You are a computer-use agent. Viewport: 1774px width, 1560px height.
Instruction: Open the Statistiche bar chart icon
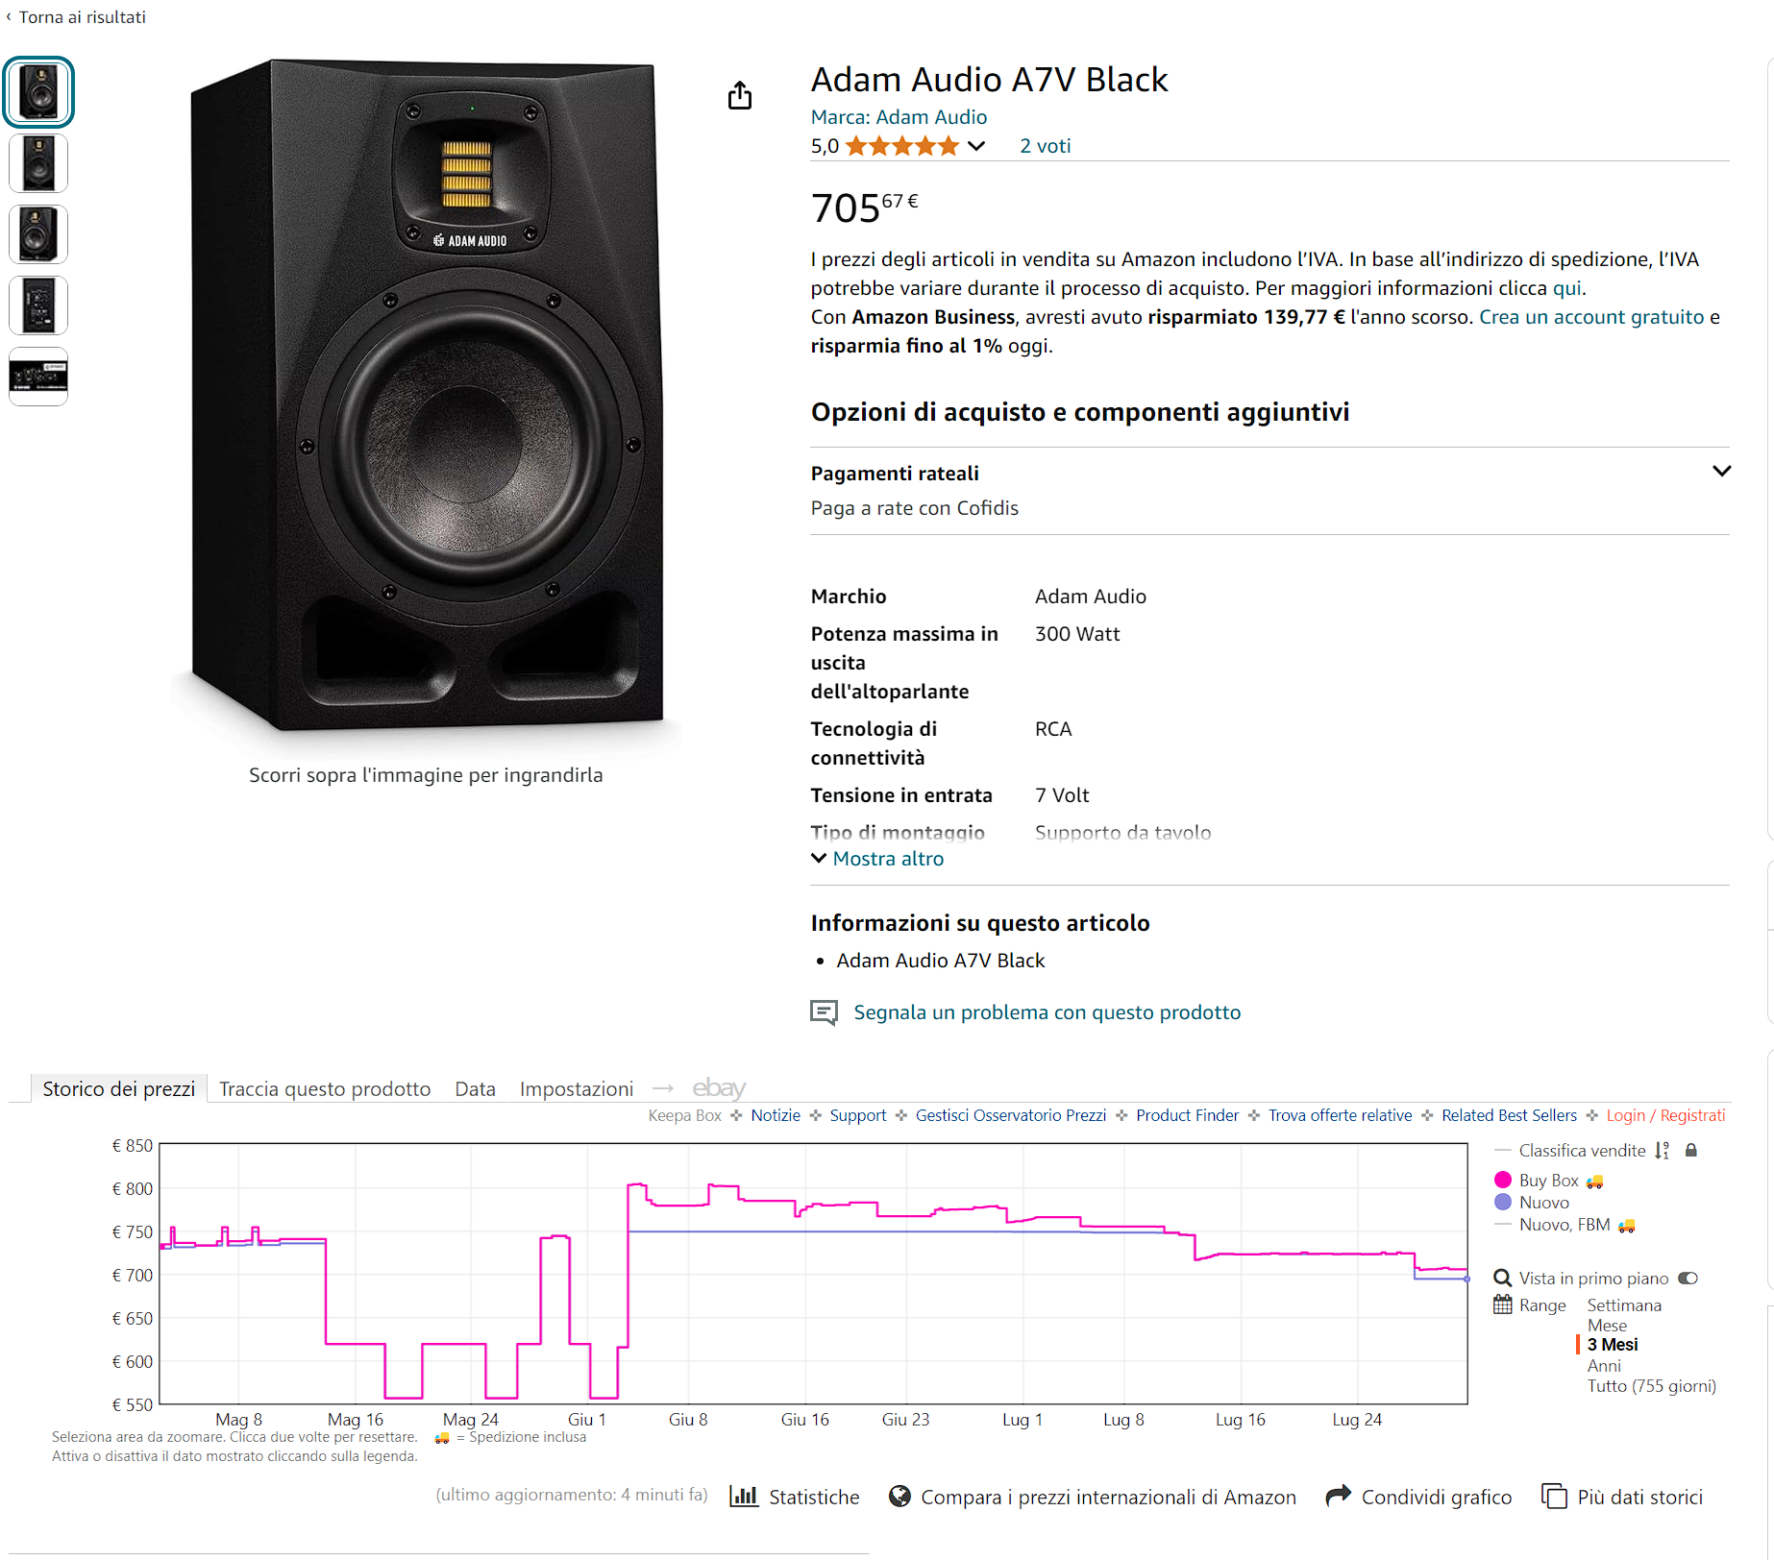coord(744,1496)
